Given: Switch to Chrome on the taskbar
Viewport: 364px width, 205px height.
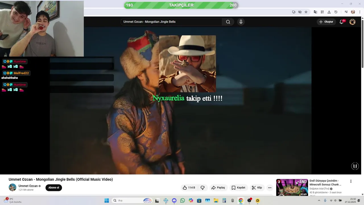Looking at the screenshot, I should pyautogui.click(x=241, y=200).
